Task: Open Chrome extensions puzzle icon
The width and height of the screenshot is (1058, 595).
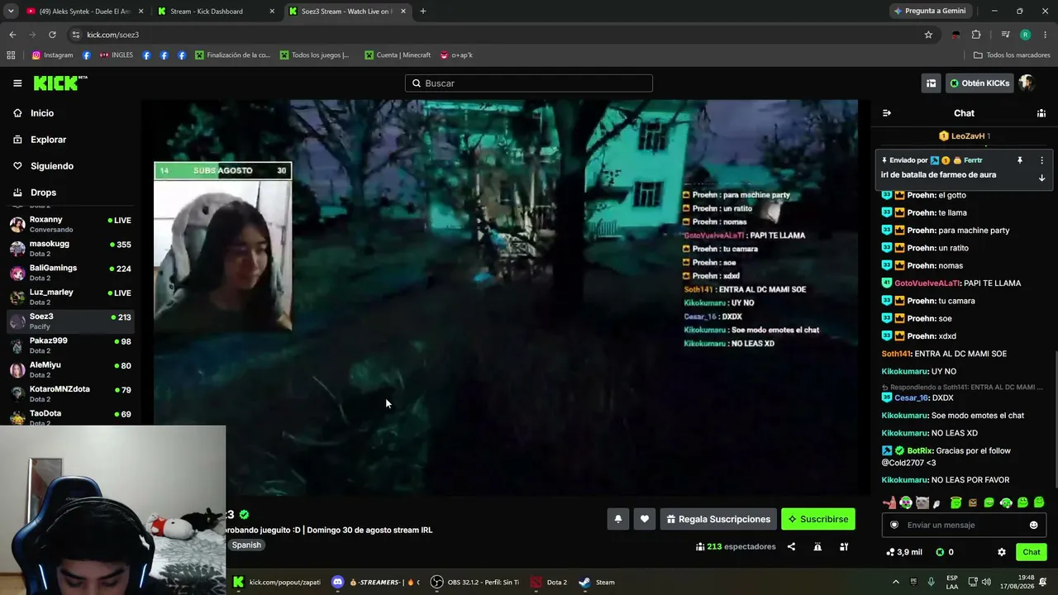Action: (976, 35)
